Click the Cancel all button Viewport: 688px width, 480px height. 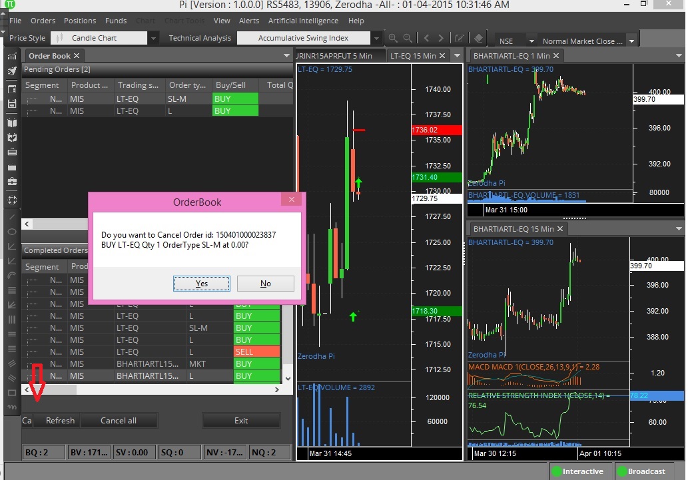tap(119, 420)
